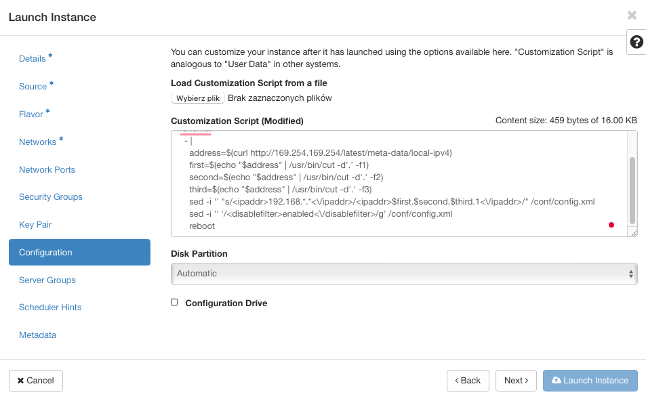Click the help question mark icon
Viewport: 646px width, 401px height.
(x=636, y=42)
